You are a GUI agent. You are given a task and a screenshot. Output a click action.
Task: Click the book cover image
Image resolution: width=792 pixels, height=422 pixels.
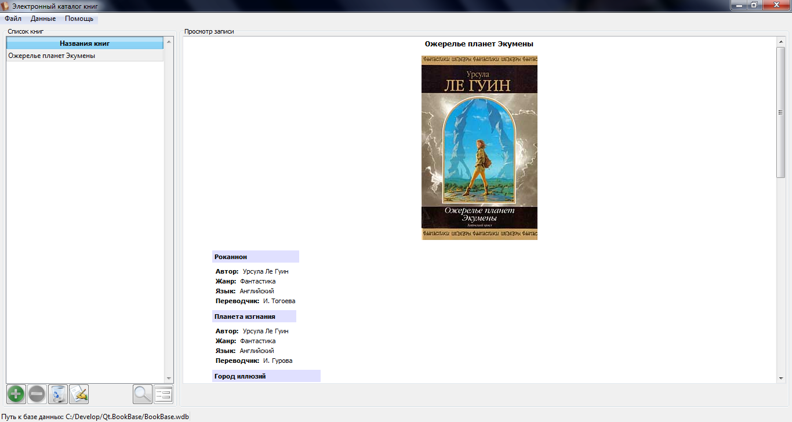479,147
